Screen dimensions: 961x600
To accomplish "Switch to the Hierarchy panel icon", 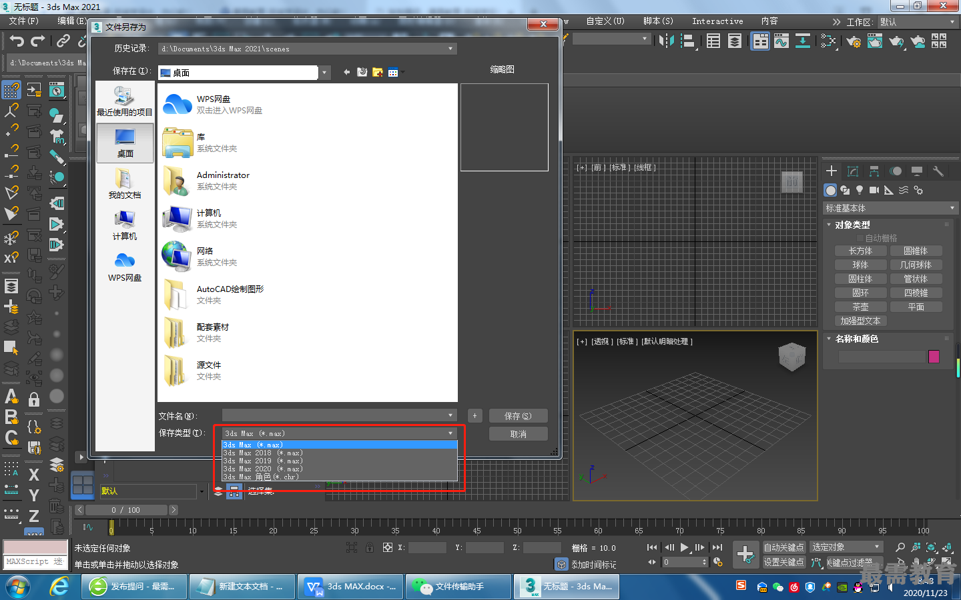I will (x=874, y=171).
